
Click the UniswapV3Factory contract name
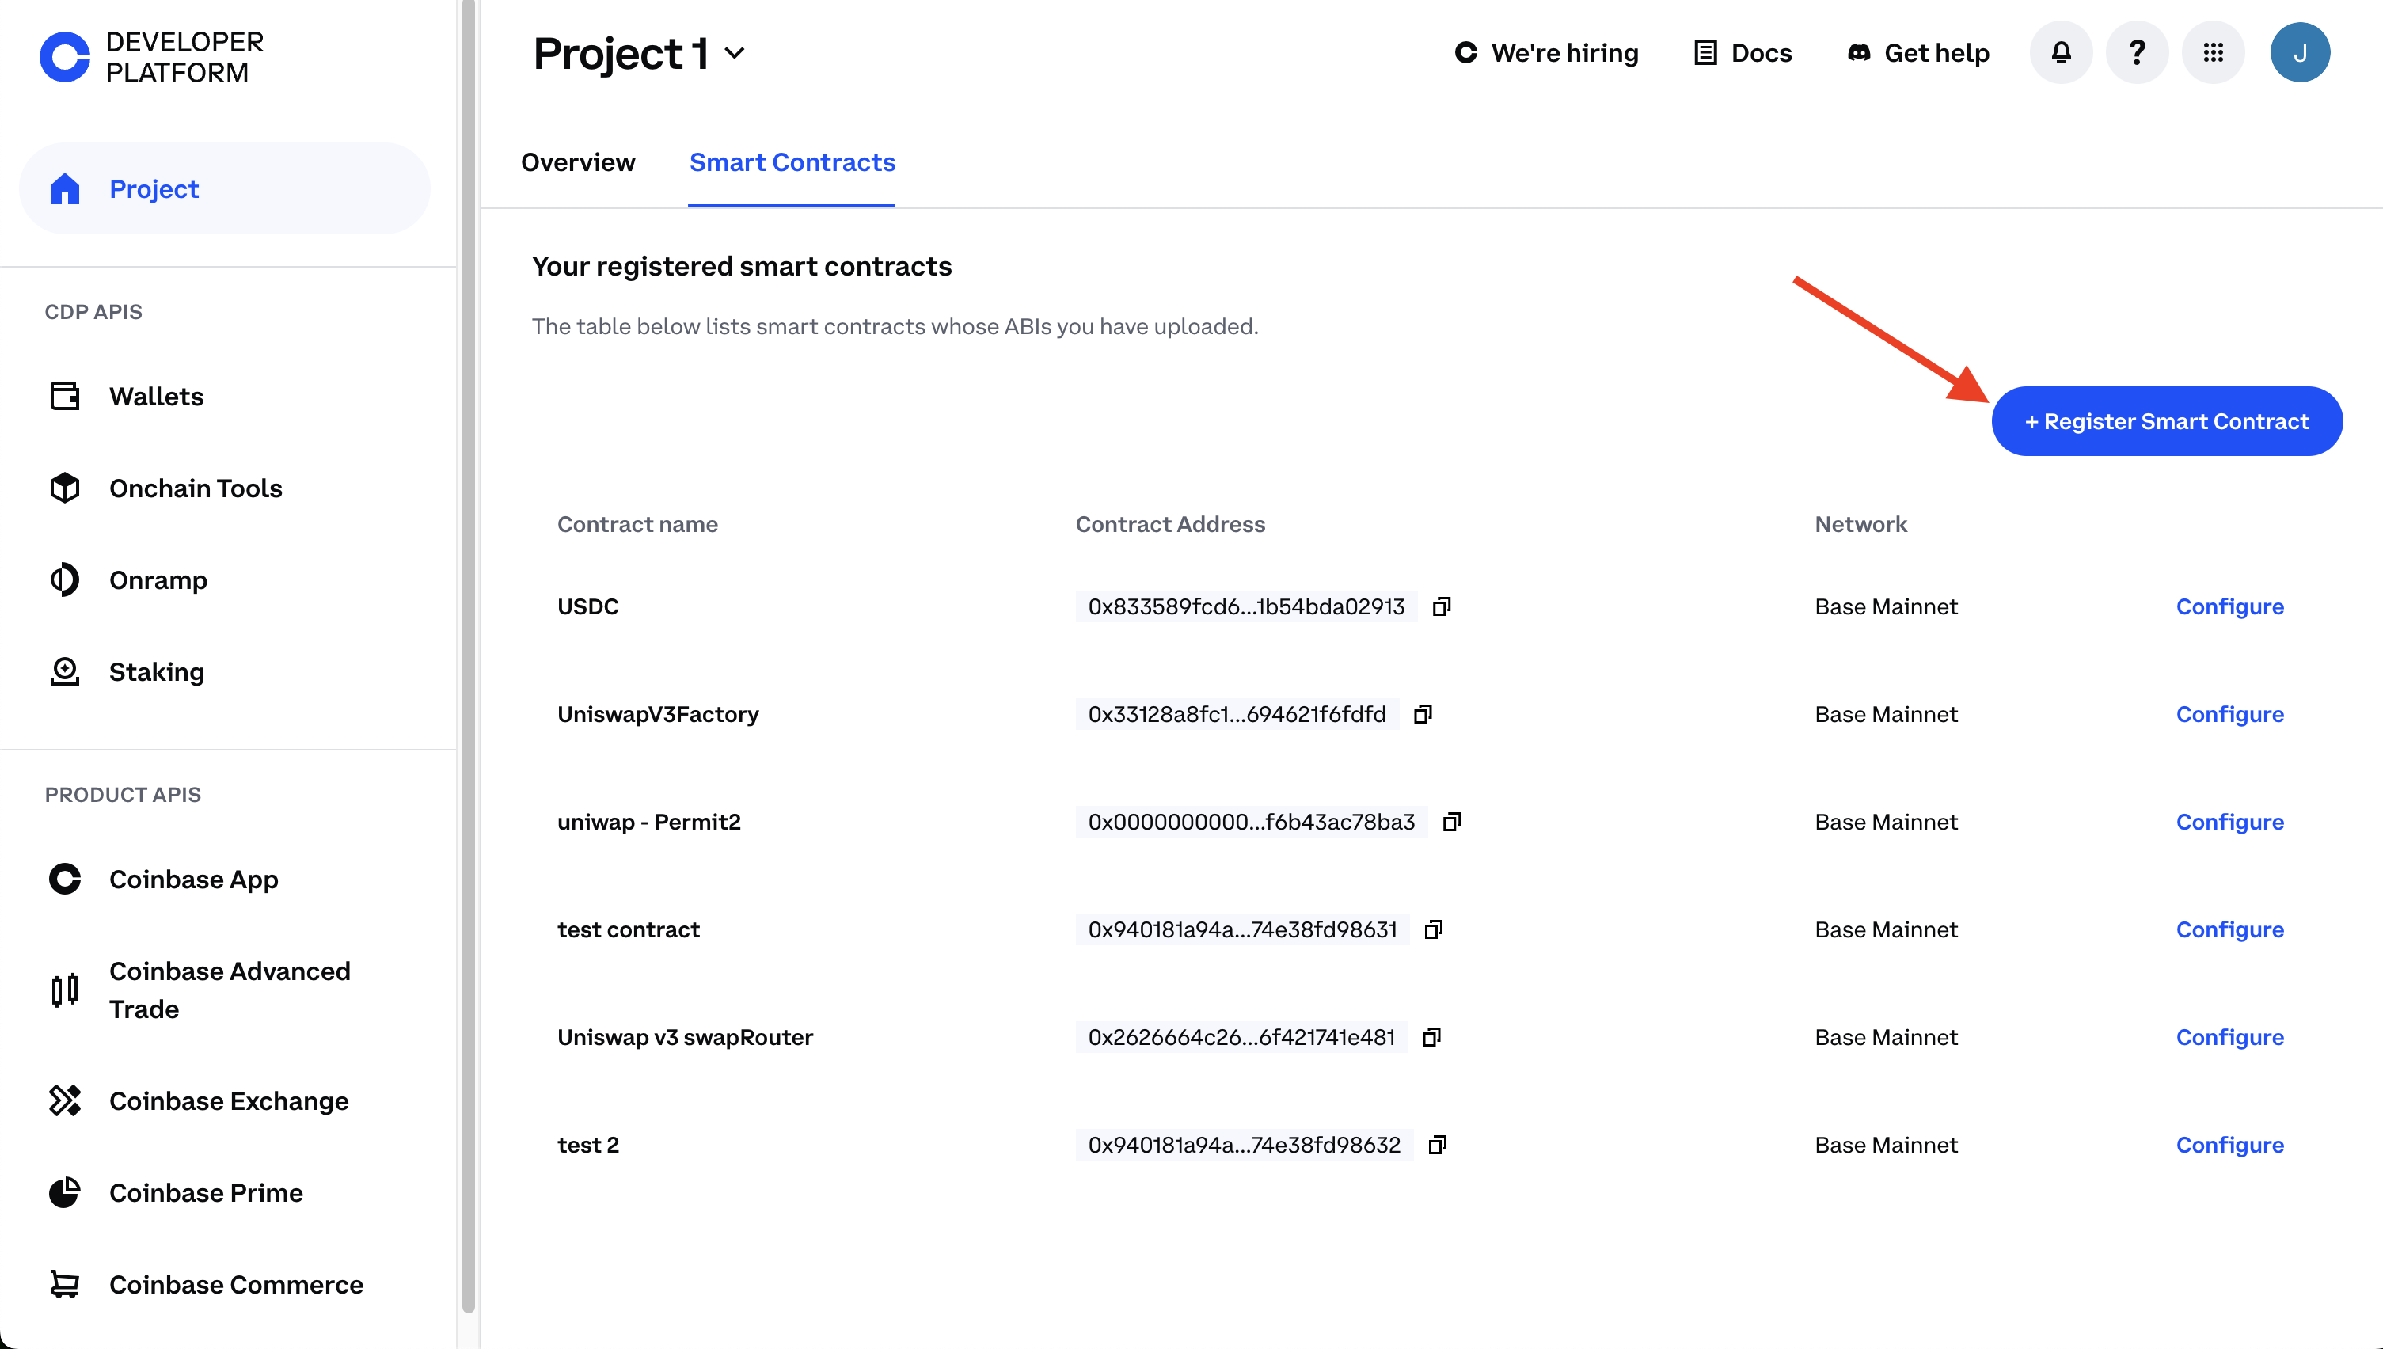[x=658, y=713]
